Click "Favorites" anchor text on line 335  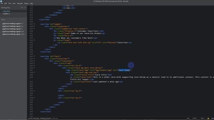(x=122, y=43)
